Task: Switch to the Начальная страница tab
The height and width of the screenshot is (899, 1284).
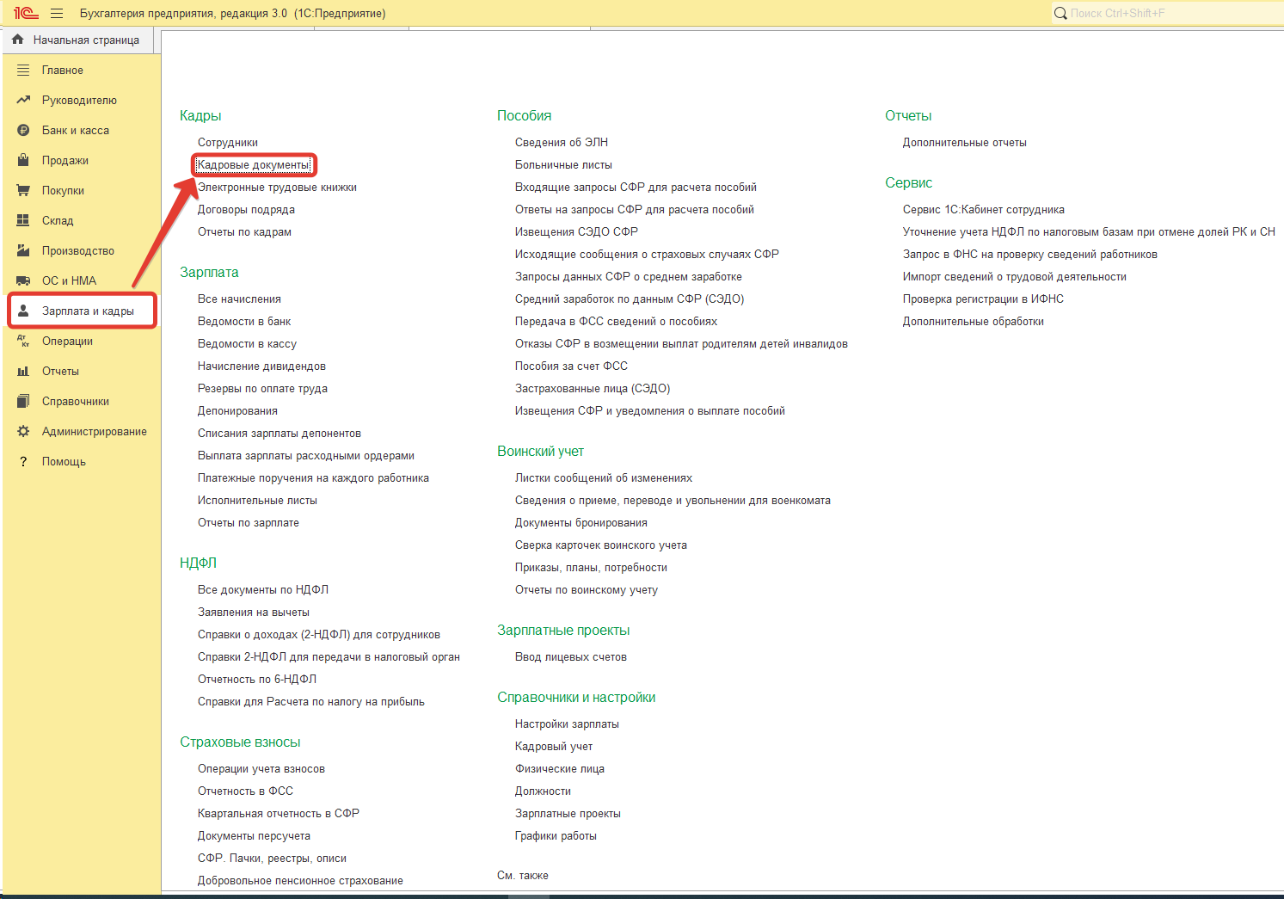Action: point(85,40)
